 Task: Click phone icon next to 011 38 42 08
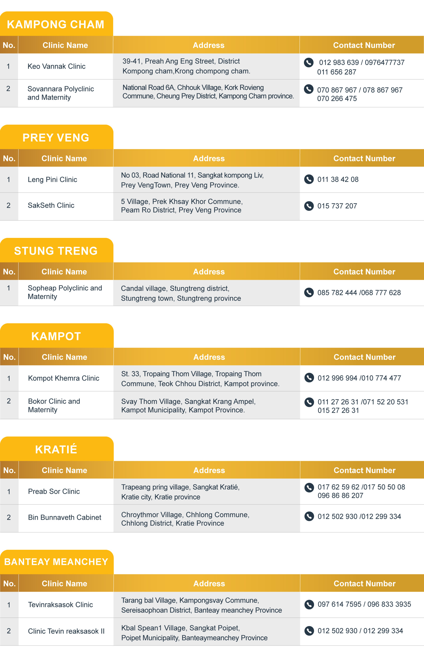[x=309, y=179]
